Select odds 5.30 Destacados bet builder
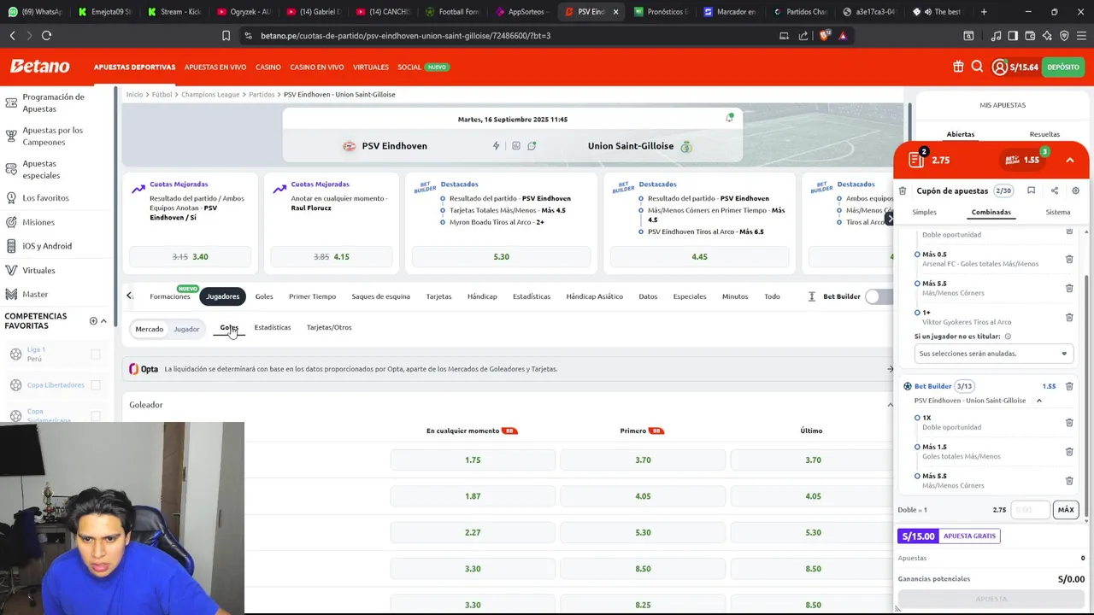 point(501,256)
